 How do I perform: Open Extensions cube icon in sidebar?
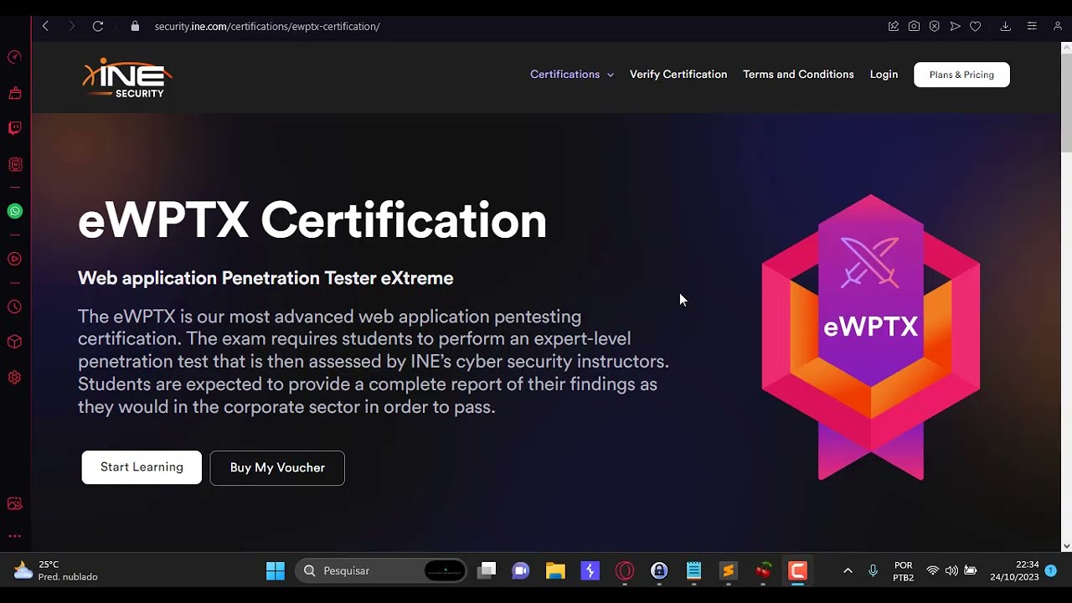tap(14, 342)
